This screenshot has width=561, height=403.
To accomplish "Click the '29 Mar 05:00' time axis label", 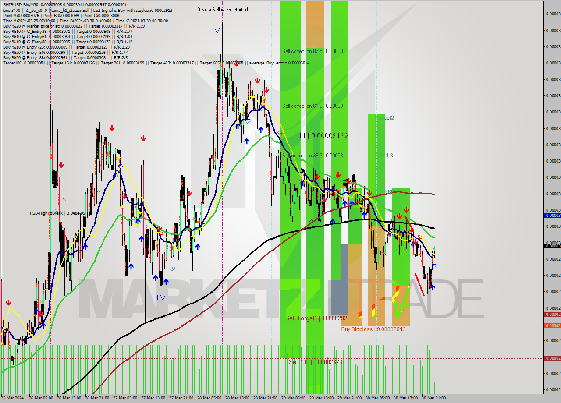I will click(293, 398).
